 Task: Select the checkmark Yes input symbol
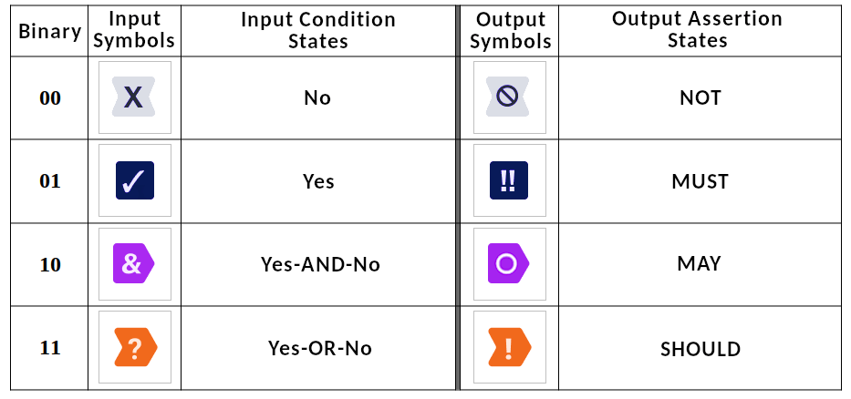click(135, 180)
